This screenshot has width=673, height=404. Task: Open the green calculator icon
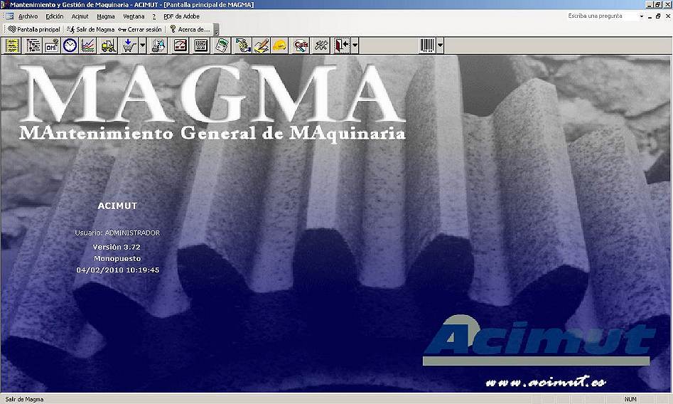pyautogui.click(x=222, y=45)
